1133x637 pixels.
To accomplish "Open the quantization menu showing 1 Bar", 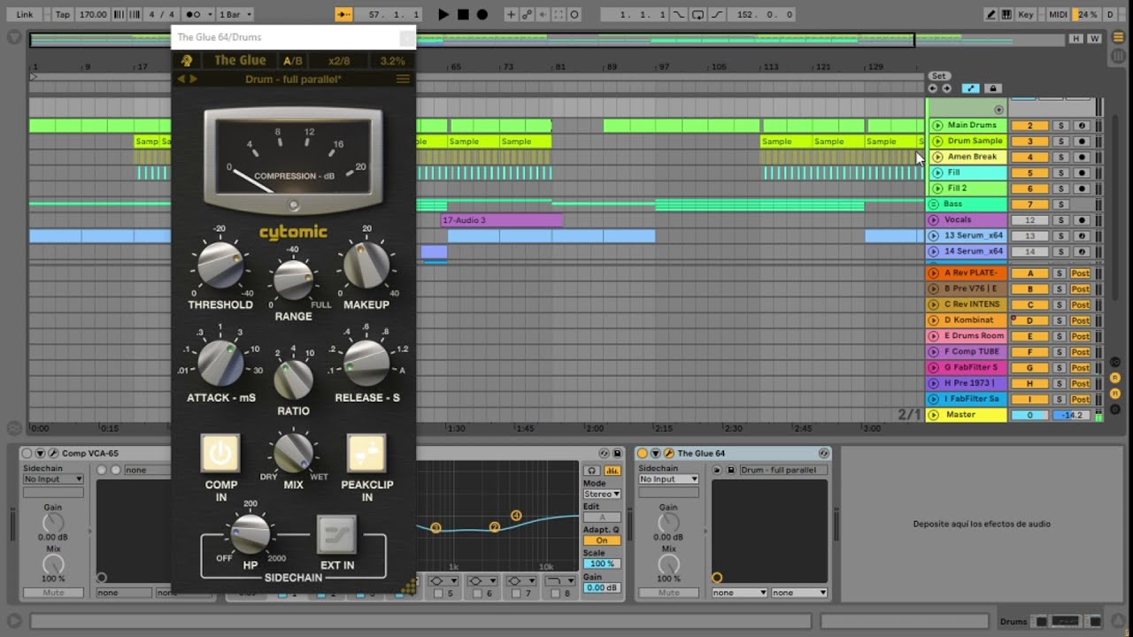I will [235, 14].
